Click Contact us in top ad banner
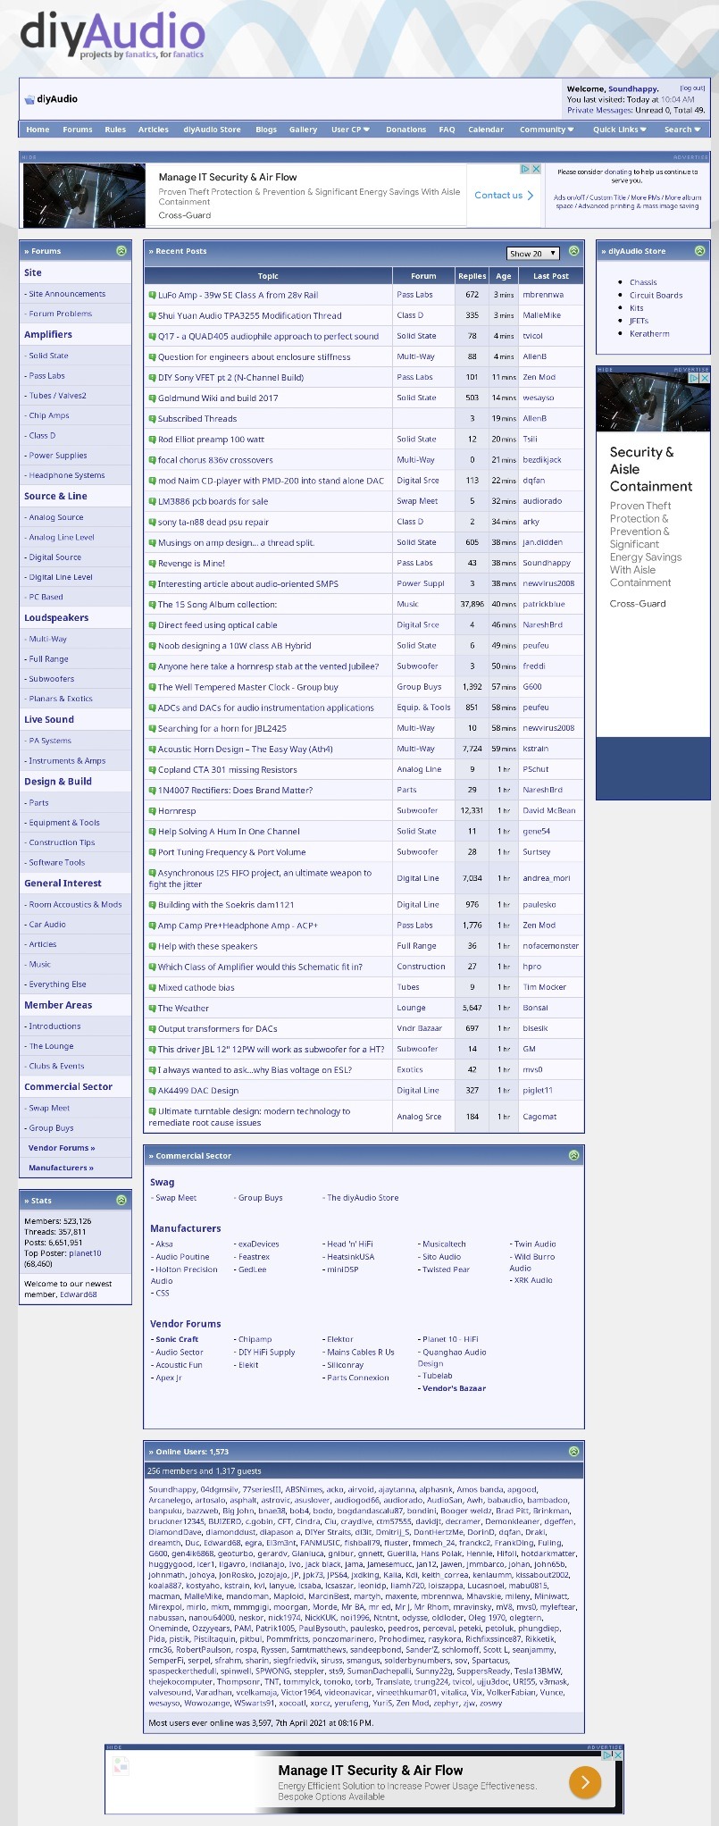This screenshot has height=1826, width=719. (x=504, y=195)
